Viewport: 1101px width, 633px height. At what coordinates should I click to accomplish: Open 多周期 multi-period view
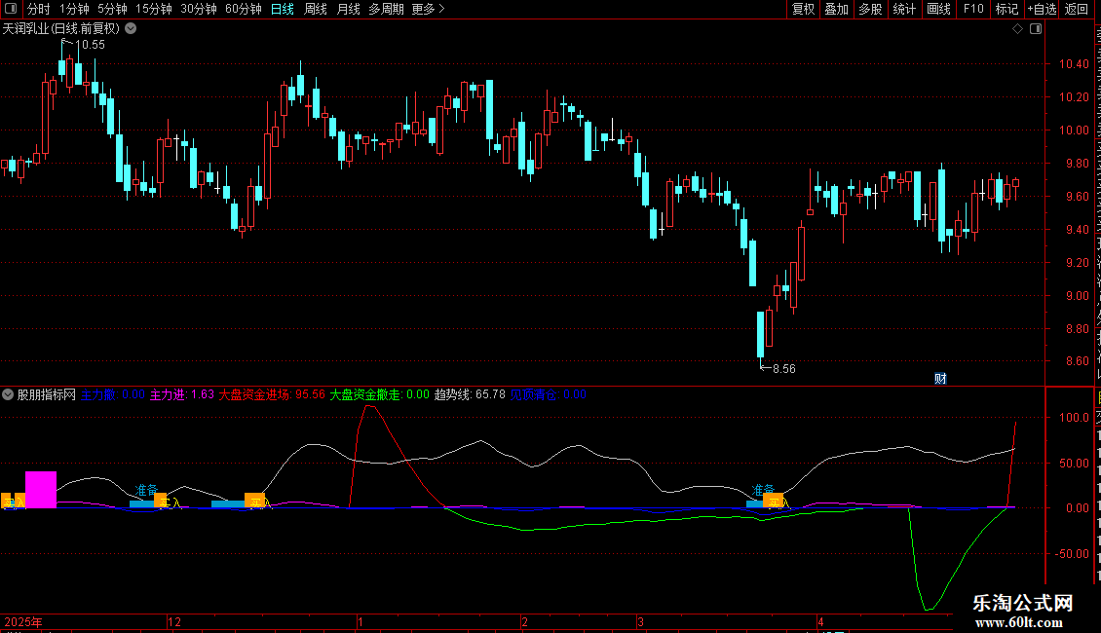386,9
